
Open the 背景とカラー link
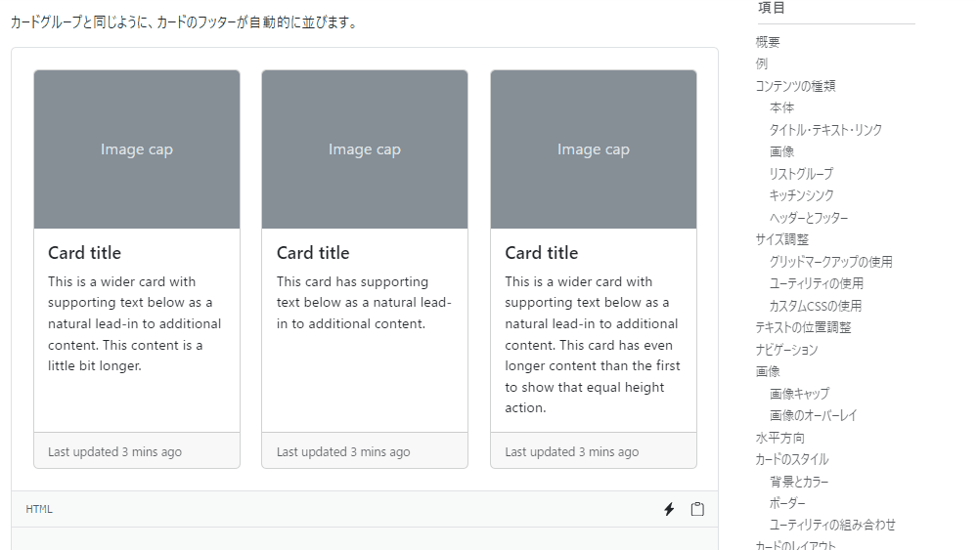(x=798, y=482)
